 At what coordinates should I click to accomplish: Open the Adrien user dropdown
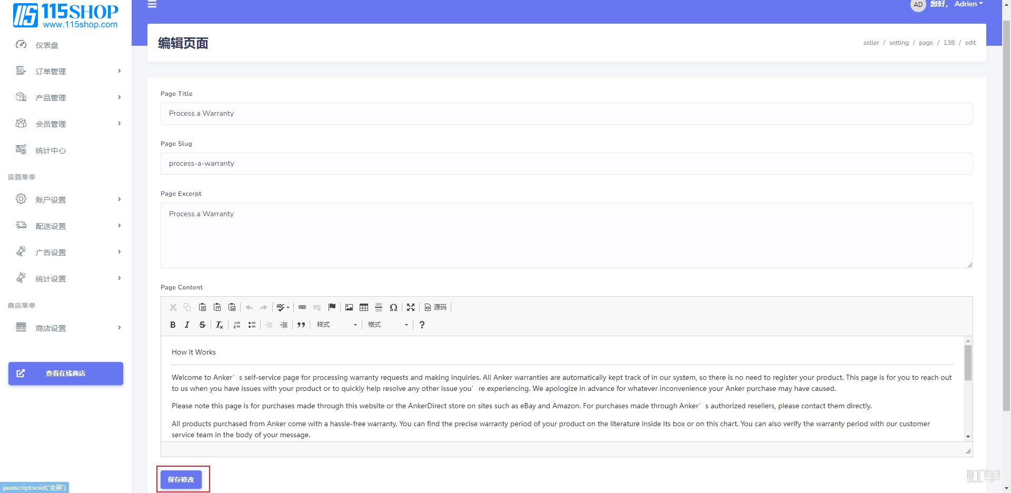tap(968, 4)
